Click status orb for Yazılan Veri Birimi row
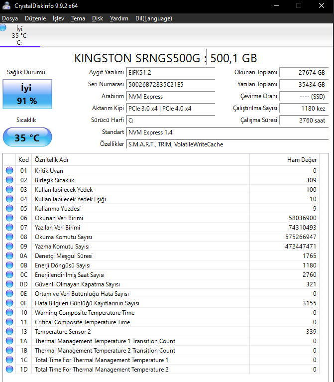 point(9,227)
